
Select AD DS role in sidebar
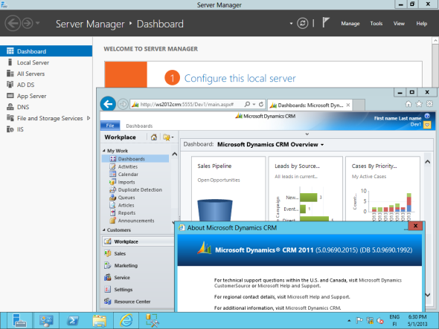pos(25,85)
